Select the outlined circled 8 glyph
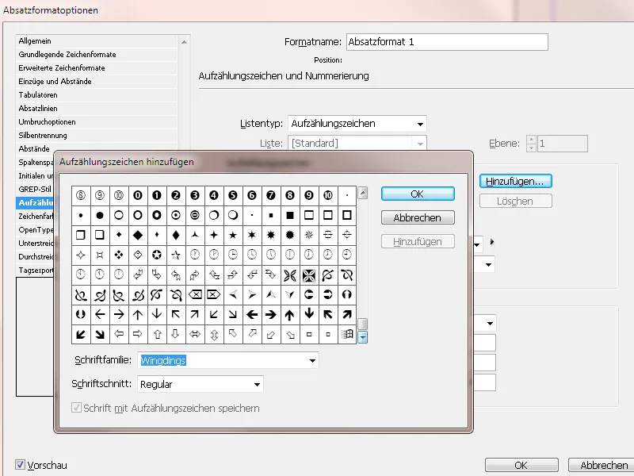634x476 pixels. [81, 195]
